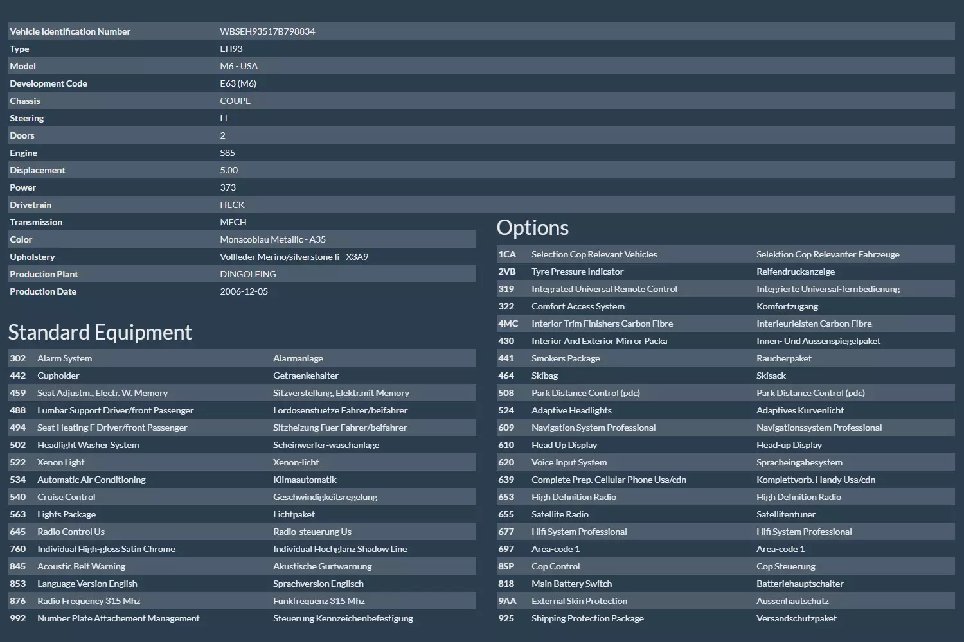Select the Model value M6 - USA
This screenshot has width=964, height=642.
pyautogui.click(x=238, y=66)
